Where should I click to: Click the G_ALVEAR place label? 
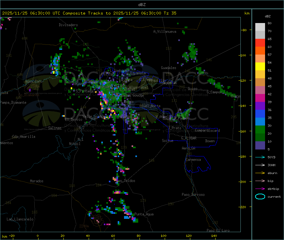189,138
